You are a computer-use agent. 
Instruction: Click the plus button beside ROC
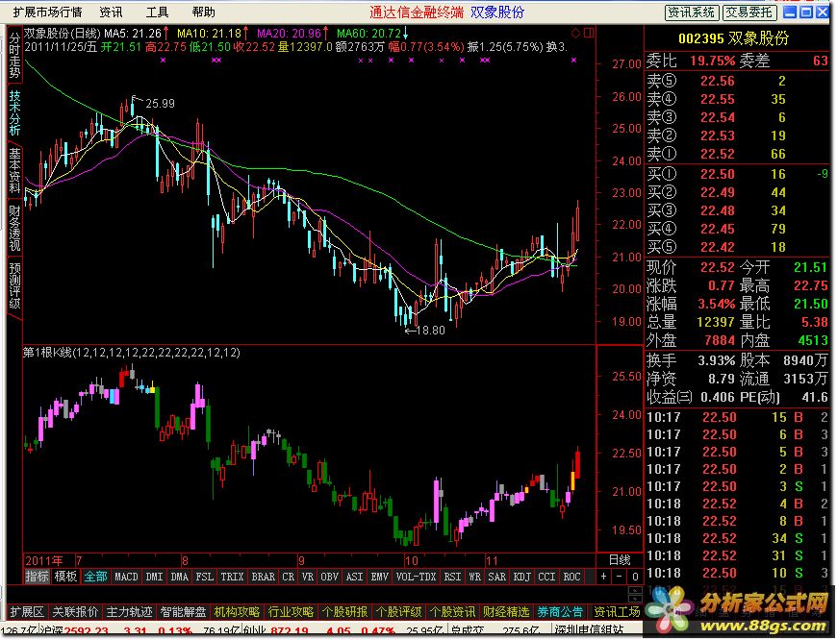point(604,577)
